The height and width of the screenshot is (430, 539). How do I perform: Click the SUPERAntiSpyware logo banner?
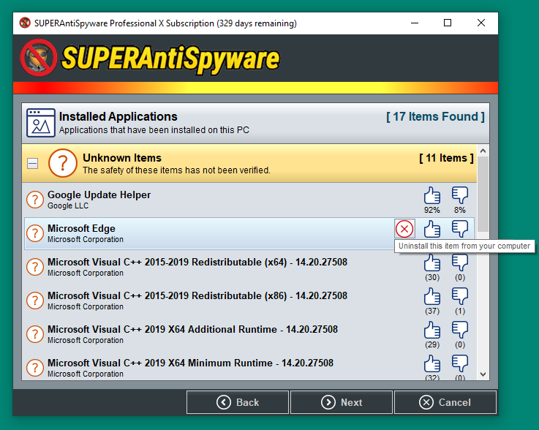tap(150, 58)
